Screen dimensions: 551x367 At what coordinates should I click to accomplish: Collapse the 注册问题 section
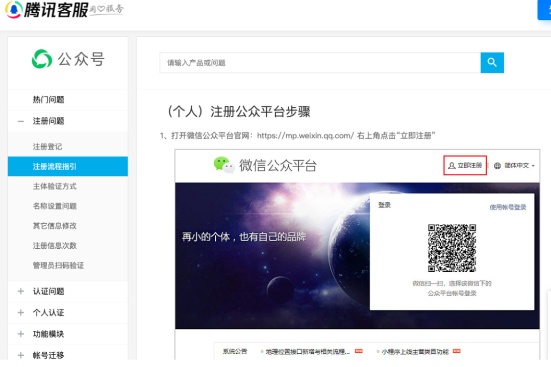[x=21, y=121]
